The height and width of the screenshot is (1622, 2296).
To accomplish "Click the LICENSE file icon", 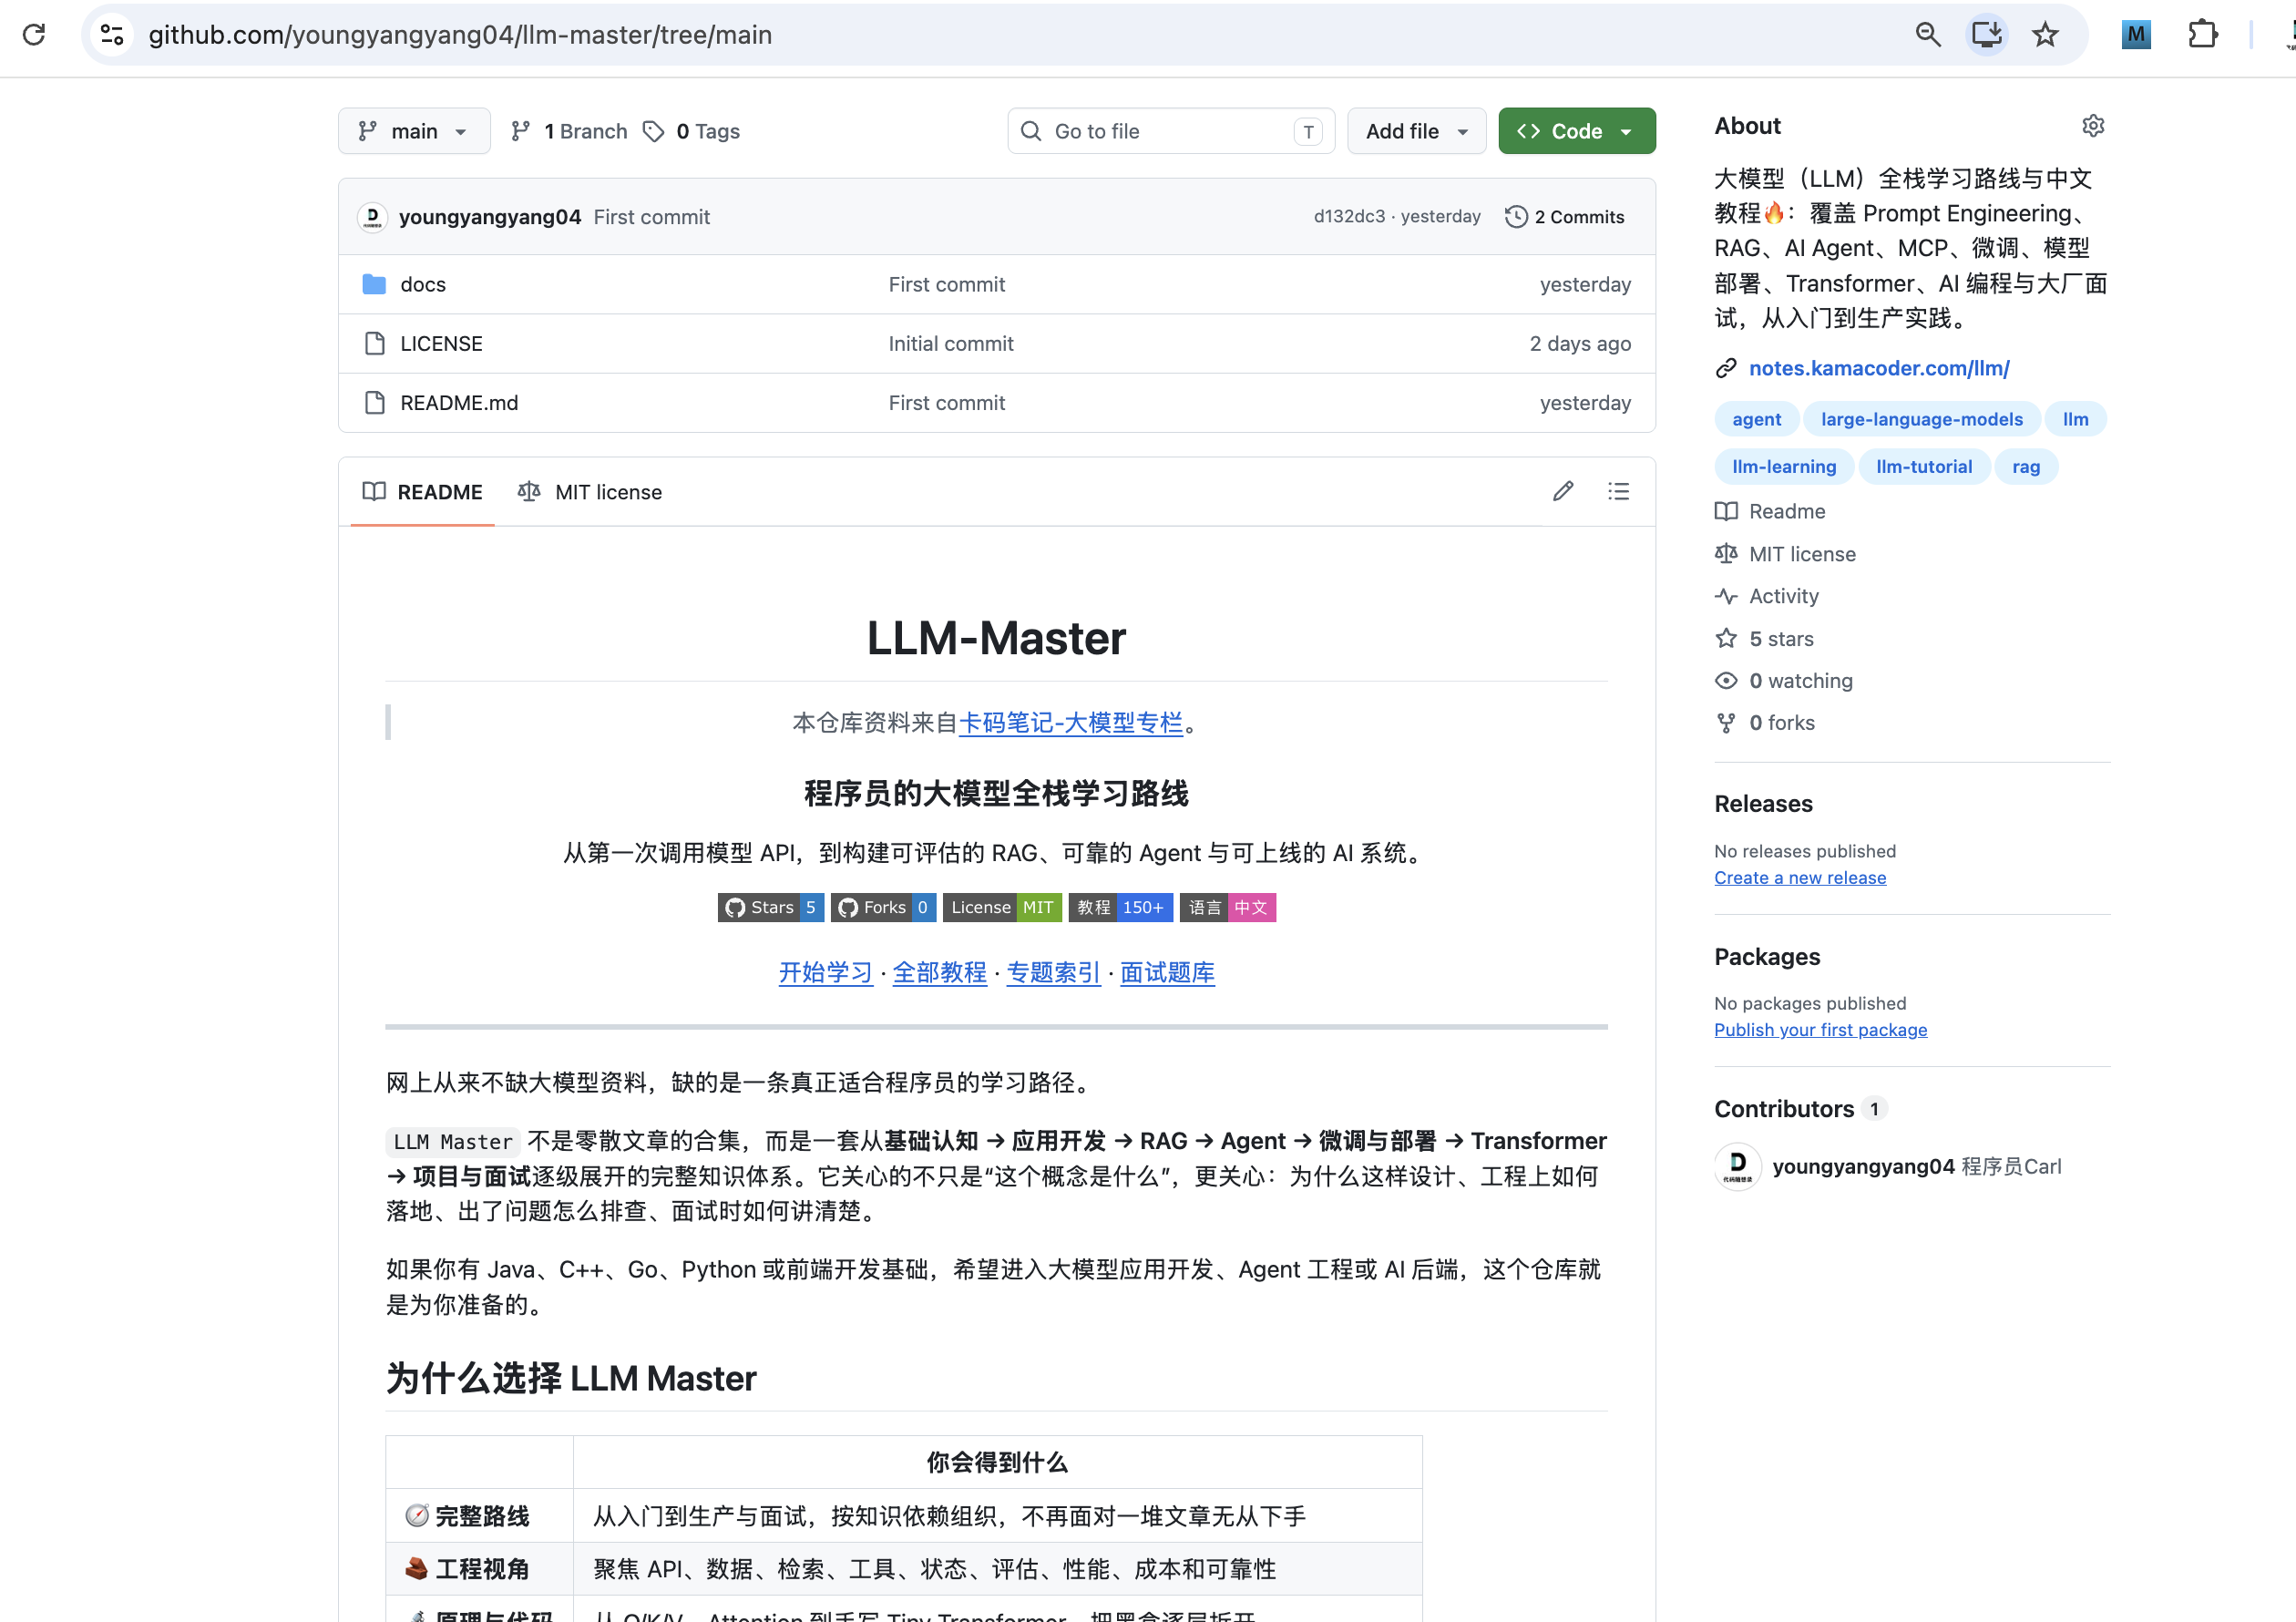I will pyautogui.click(x=374, y=343).
